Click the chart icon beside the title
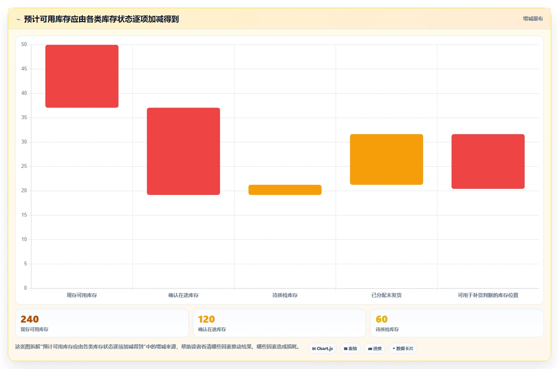This screenshot has height=369, width=559. [18, 19]
